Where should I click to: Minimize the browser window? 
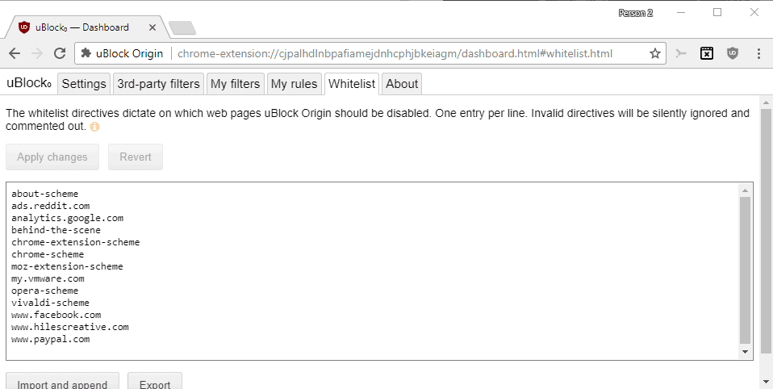(681, 13)
